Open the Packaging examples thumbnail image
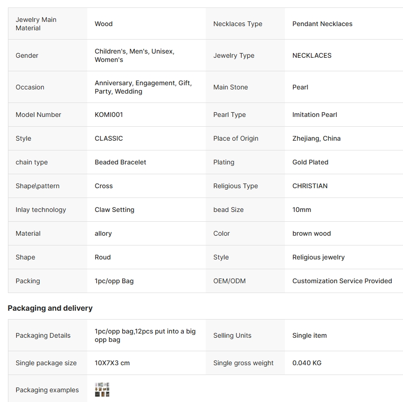 point(102,390)
